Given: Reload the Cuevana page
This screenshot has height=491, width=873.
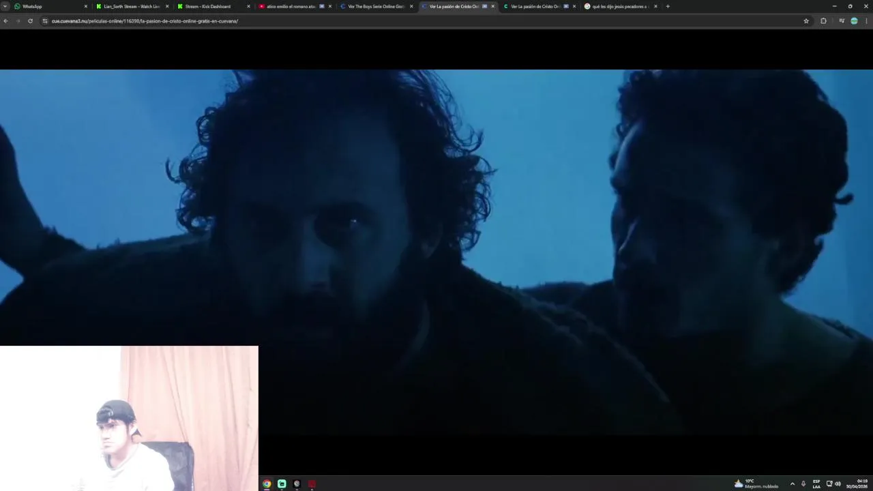Looking at the screenshot, I should (30, 21).
